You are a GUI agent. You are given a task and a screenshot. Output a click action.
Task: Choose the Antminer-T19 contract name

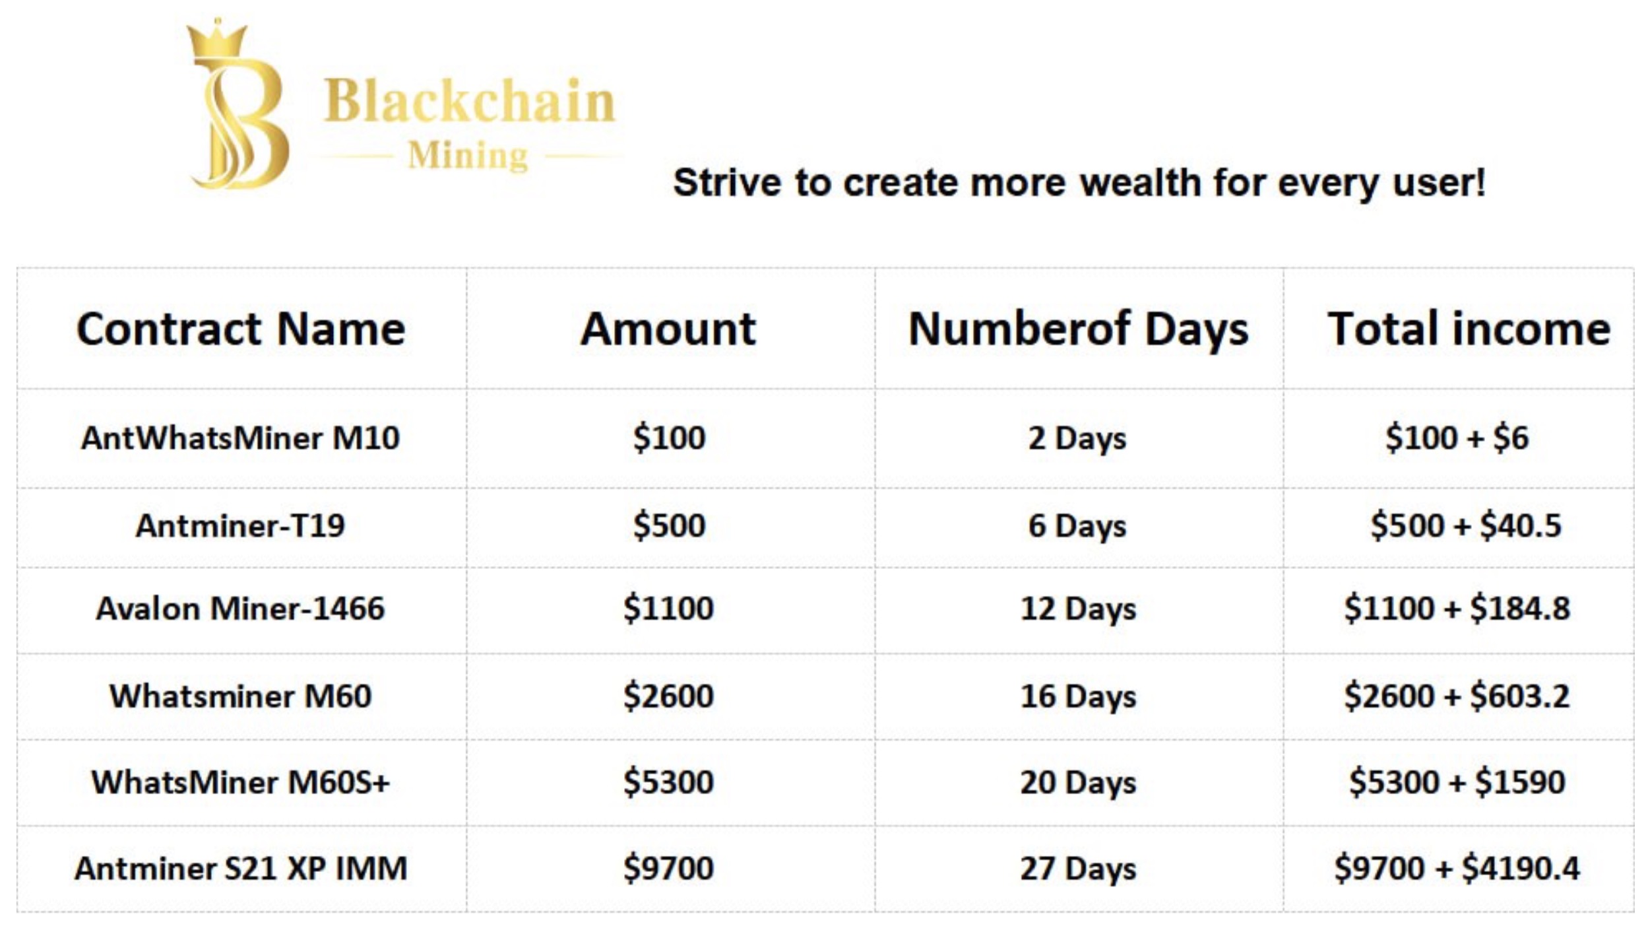240,526
